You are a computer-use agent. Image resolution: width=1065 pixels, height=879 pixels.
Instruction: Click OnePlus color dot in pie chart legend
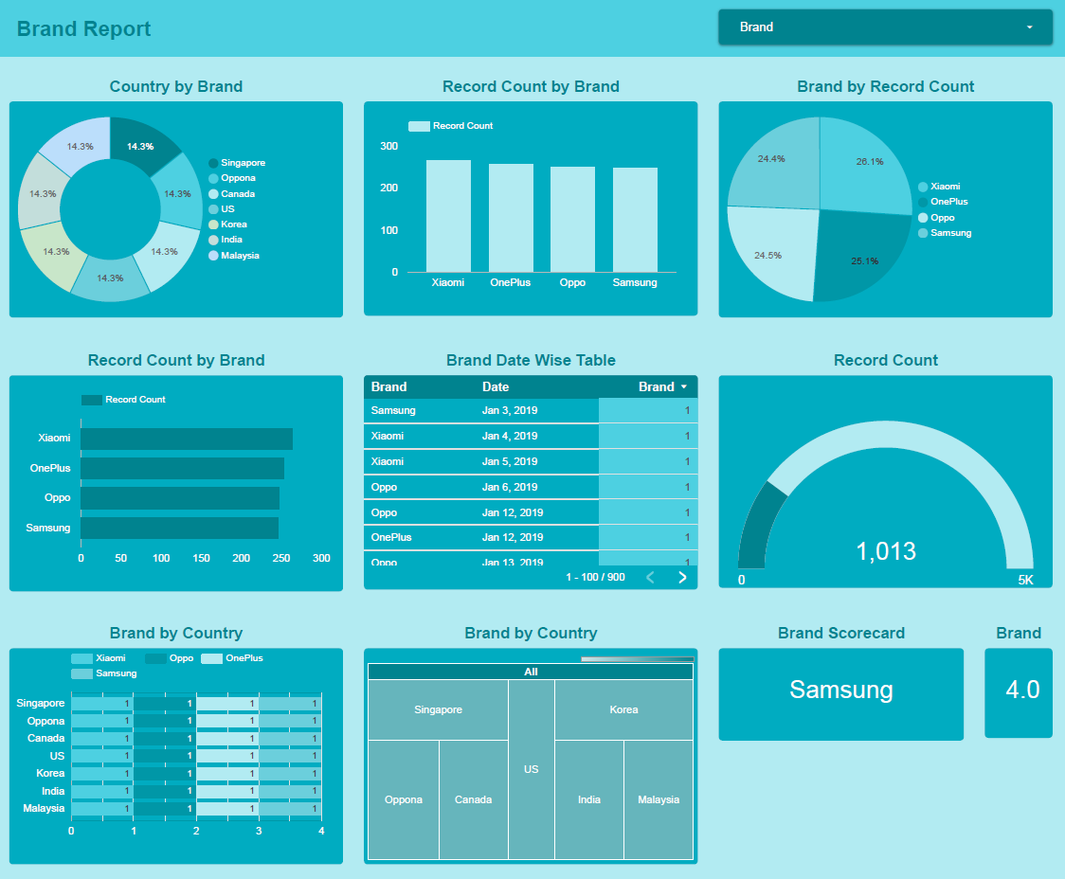(923, 202)
